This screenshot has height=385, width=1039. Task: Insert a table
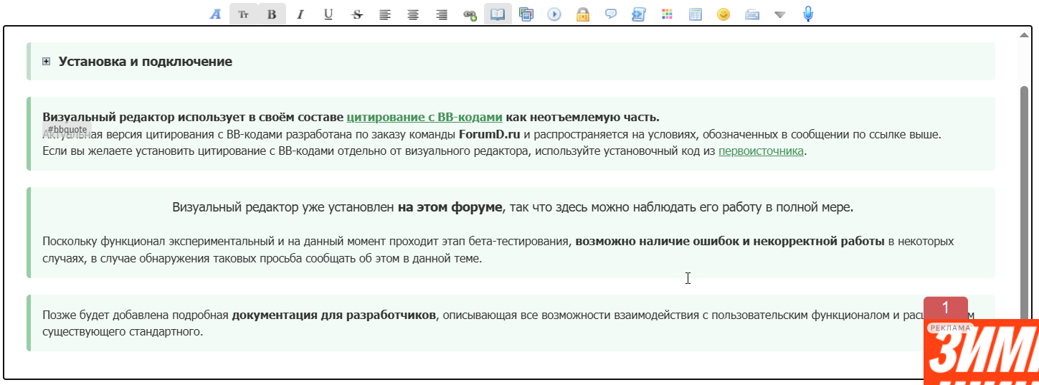pos(696,14)
